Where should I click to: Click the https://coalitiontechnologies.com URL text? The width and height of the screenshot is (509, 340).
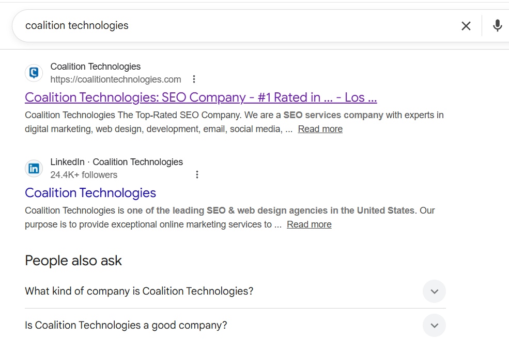(x=116, y=79)
